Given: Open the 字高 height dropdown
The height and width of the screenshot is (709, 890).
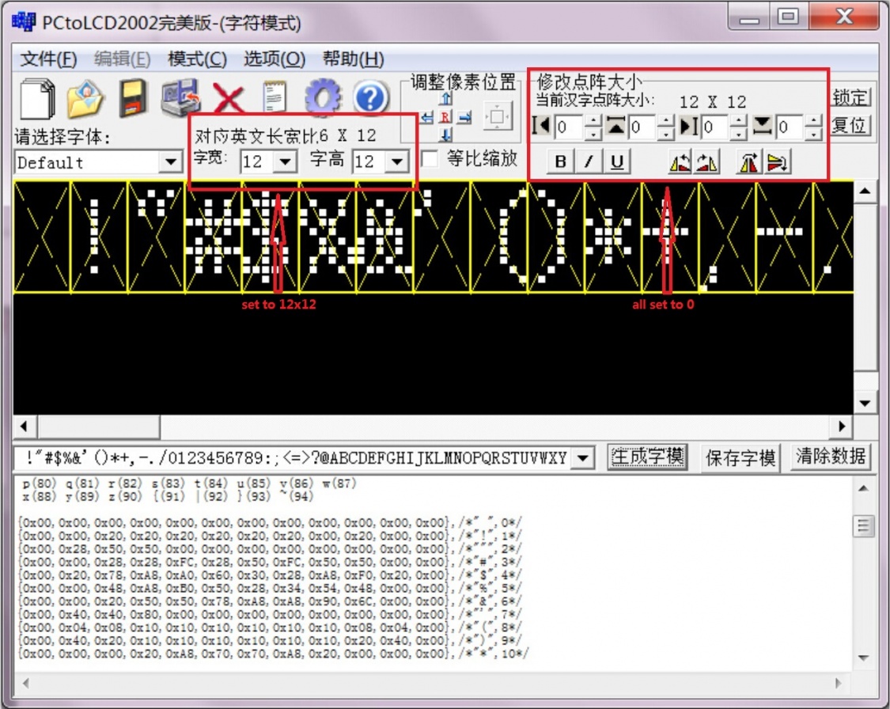Looking at the screenshot, I should point(397,162).
